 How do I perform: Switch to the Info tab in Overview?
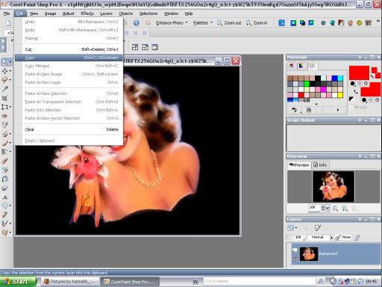(x=320, y=164)
